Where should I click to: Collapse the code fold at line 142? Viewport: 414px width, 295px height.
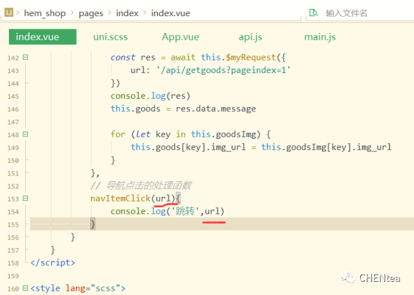pos(25,58)
